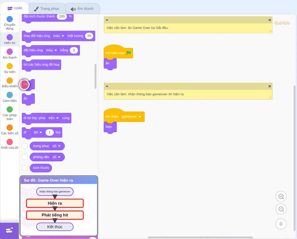Switch to the Trang phục tab
Viewport: 297px width, 239px height.
click(x=47, y=9)
